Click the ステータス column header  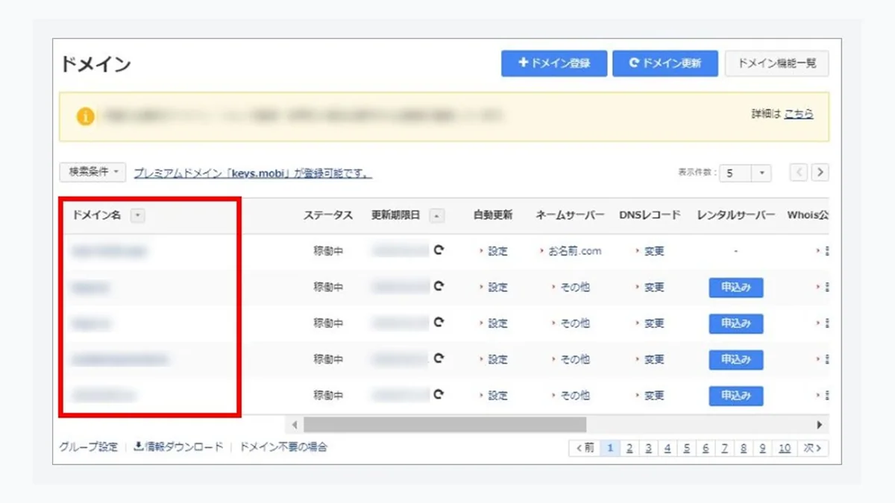point(328,215)
